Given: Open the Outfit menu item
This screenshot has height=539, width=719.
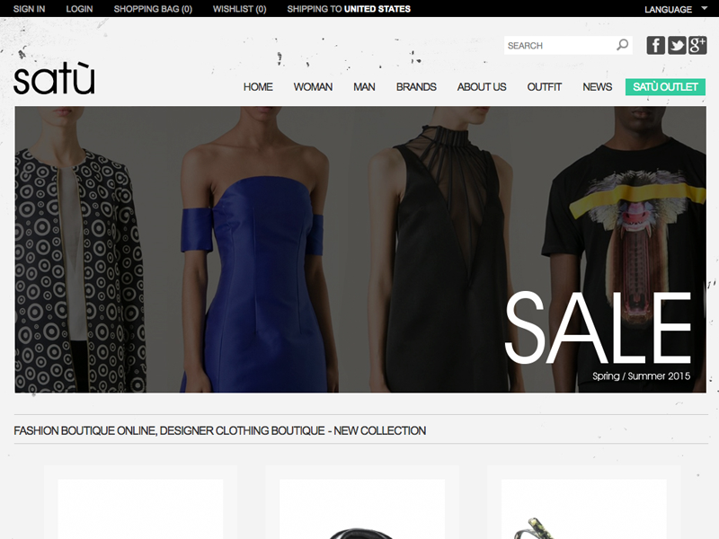Looking at the screenshot, I should click(545, 87).
